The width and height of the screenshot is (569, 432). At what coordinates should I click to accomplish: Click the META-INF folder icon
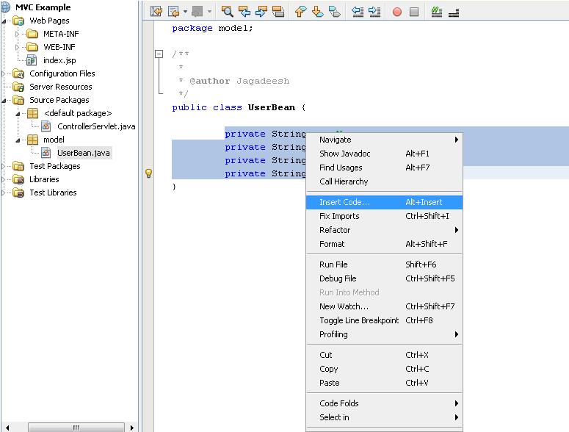point(32,34)
